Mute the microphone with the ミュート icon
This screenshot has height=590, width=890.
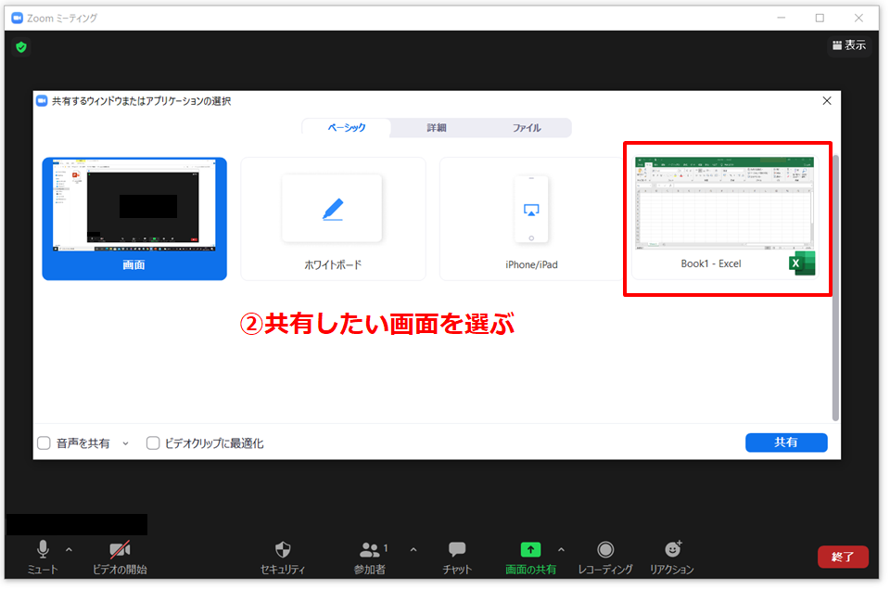pos(43,550)
